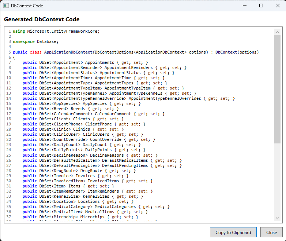
Task: Click the scrollbar up arrow
Action: pos(277,32)
